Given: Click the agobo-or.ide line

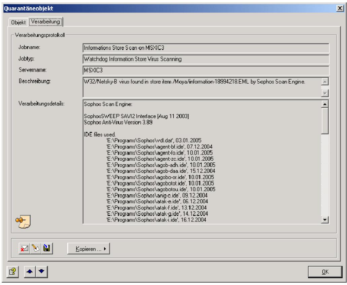Looking at the screenshot, I should tap(160, 177).
